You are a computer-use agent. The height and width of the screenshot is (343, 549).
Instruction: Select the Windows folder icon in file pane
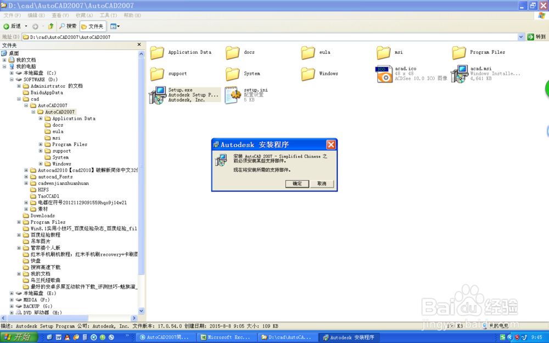coord(308,74)
